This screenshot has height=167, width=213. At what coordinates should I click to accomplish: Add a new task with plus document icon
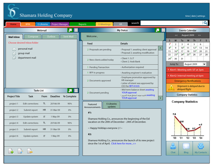point(11,151)
